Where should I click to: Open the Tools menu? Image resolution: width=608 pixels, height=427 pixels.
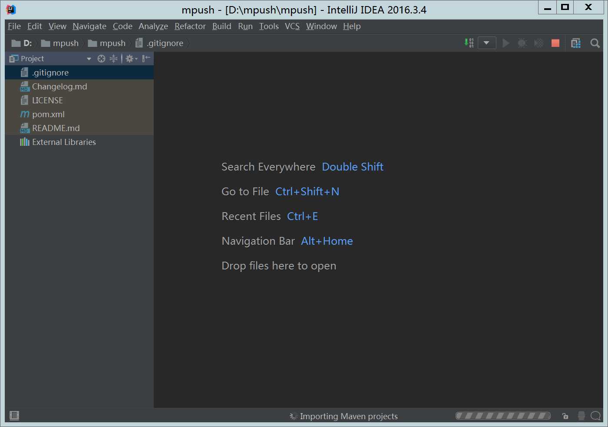[269, 26]
